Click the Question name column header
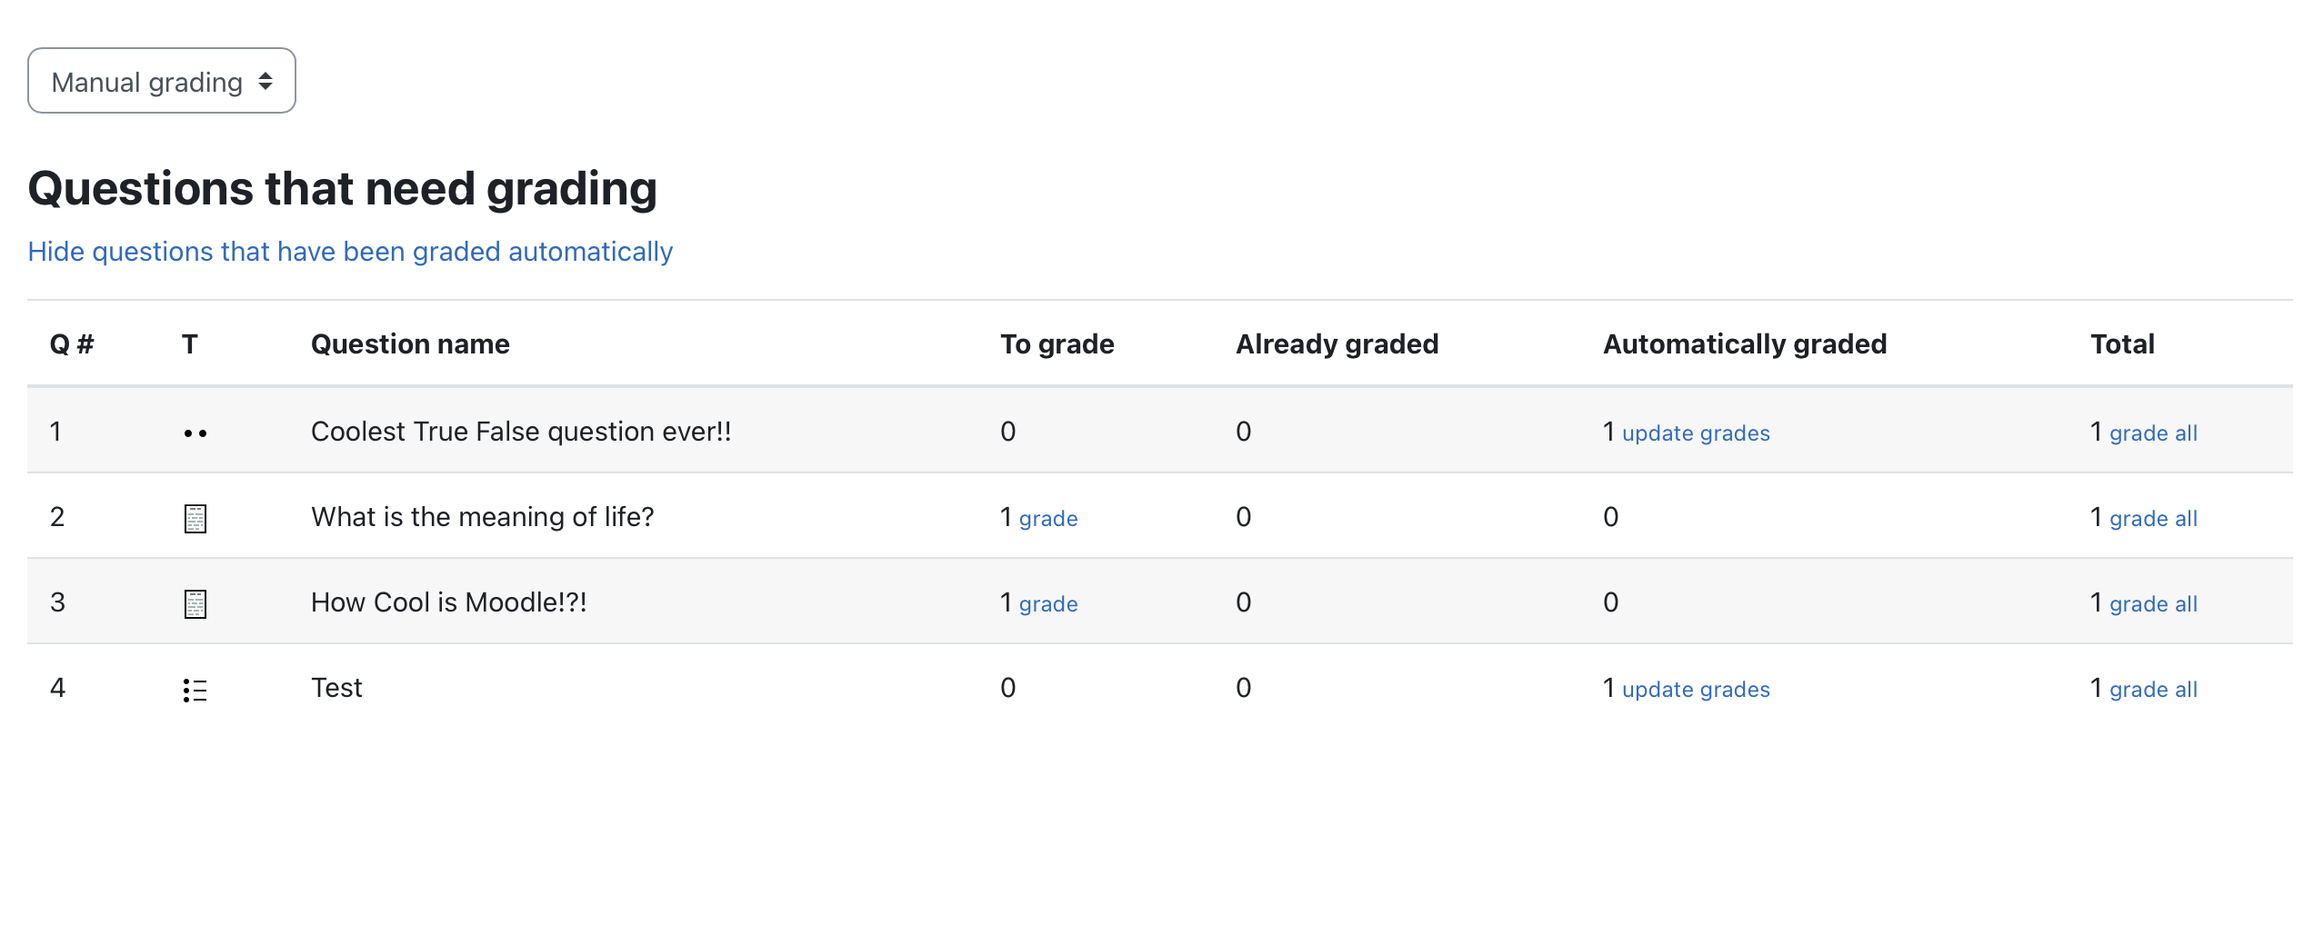 pos(410,344)
